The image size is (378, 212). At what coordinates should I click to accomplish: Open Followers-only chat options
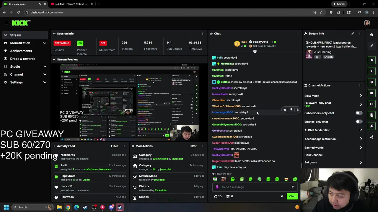tap(333, 104)
